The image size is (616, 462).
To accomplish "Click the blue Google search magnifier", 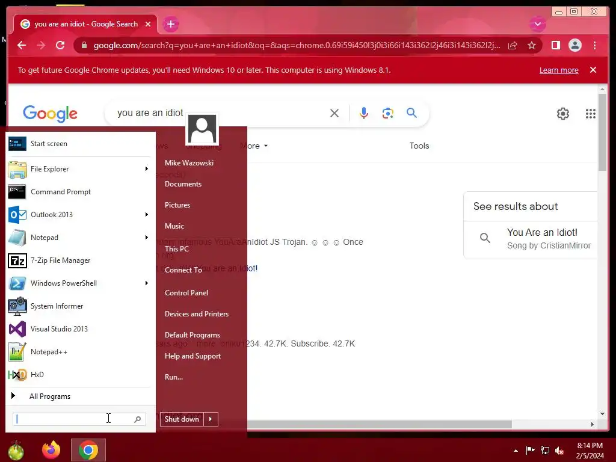I will click(411, 113).
